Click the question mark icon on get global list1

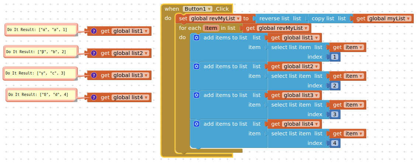coord(94,31)
